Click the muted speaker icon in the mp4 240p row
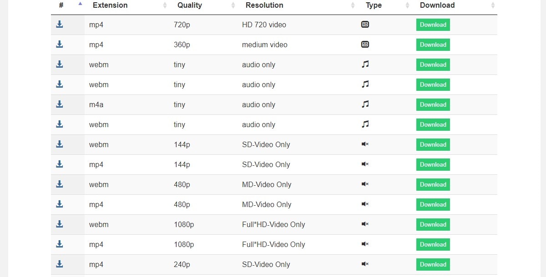Image resolution: width=546 pixels, height=277 pixels. coord(365,264)
